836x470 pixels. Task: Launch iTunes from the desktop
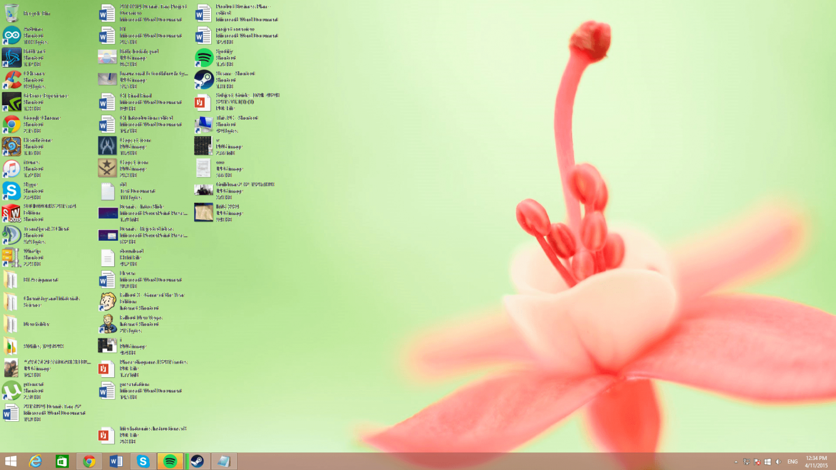point(10,167)
